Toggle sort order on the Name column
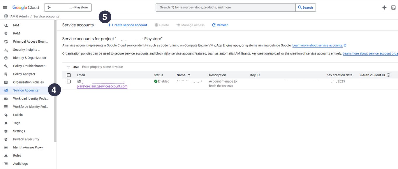The height and width of the screenshot is (169, 398). [183, 75]
